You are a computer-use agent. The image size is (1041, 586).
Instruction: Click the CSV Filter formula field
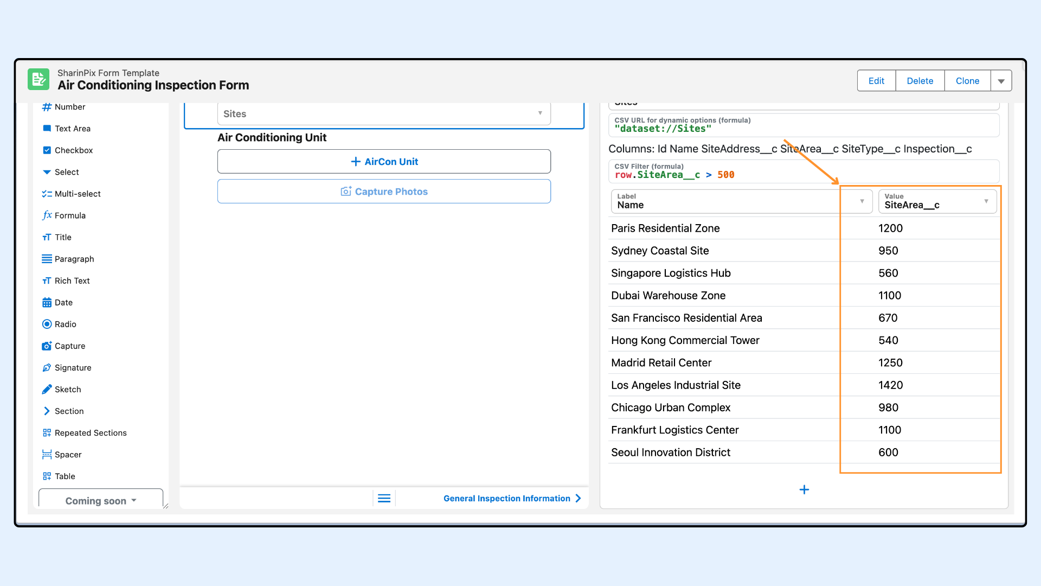[804, 171]
